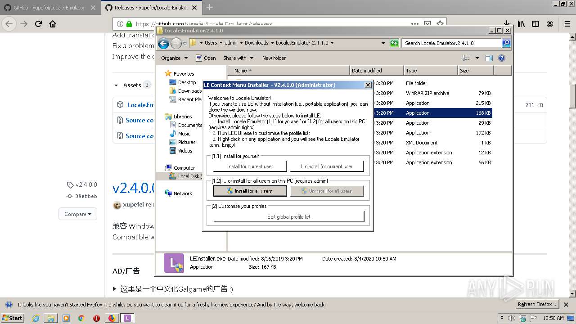The height and width of the screenshot is (324, 576).
Task: Click Explorer refresh address button
Action: click(x=394, y=43)
